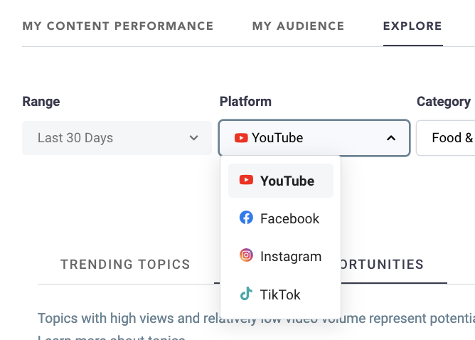Click the Range field label
Image resolution: width=475 pixels, height=340 pixels.
pyautogui.click(x=41, y=102)
